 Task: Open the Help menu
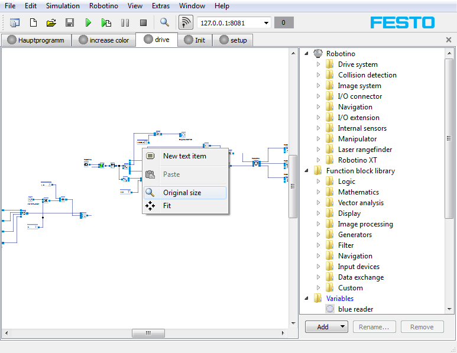[x=222, y=6]
